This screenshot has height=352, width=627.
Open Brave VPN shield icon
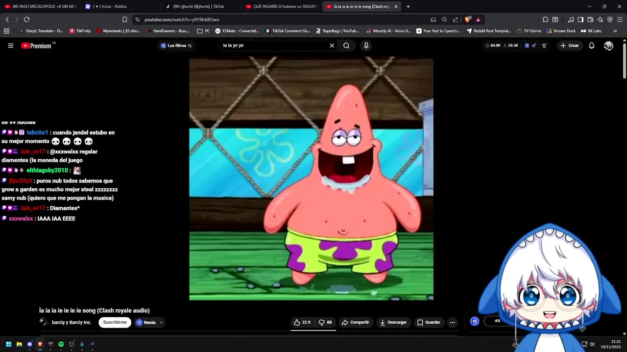(610, 20)
